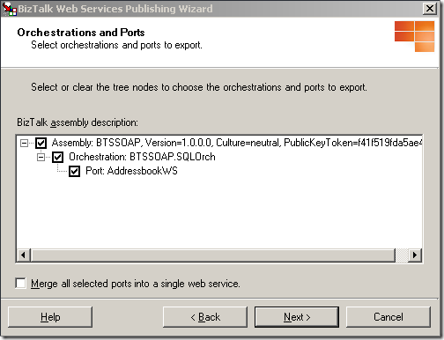Screen dimensions: 444x340
Task: Collapse the Orchestration tree node
Action: coord(41,158)
